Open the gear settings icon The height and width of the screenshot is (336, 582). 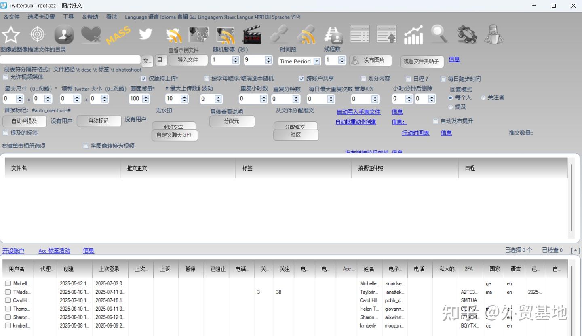[x=467, y=35]
